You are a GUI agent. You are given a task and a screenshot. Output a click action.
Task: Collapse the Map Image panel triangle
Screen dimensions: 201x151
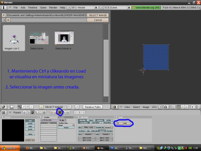tap(78, 117)
